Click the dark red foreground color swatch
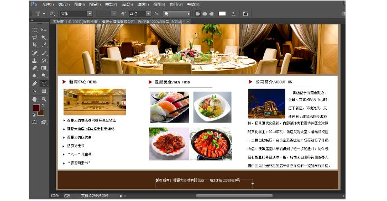Viewport: 387px width, 201px height. pos(36,108)
